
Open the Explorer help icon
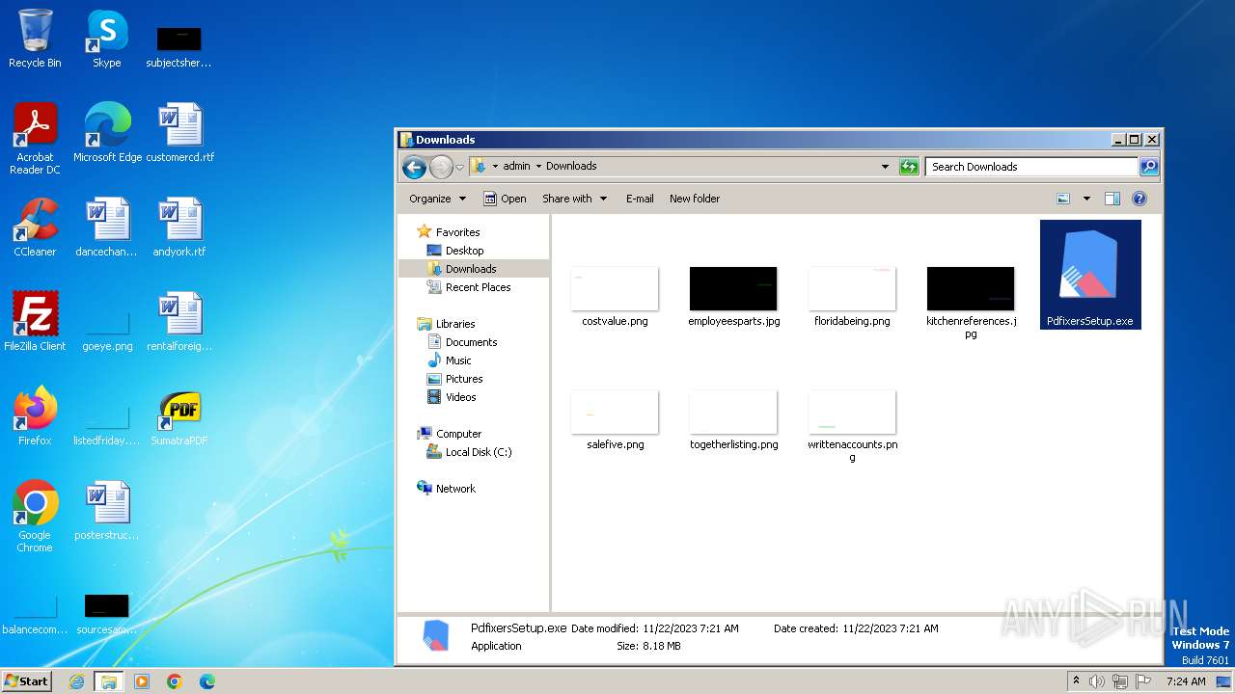coord(1139,199)
